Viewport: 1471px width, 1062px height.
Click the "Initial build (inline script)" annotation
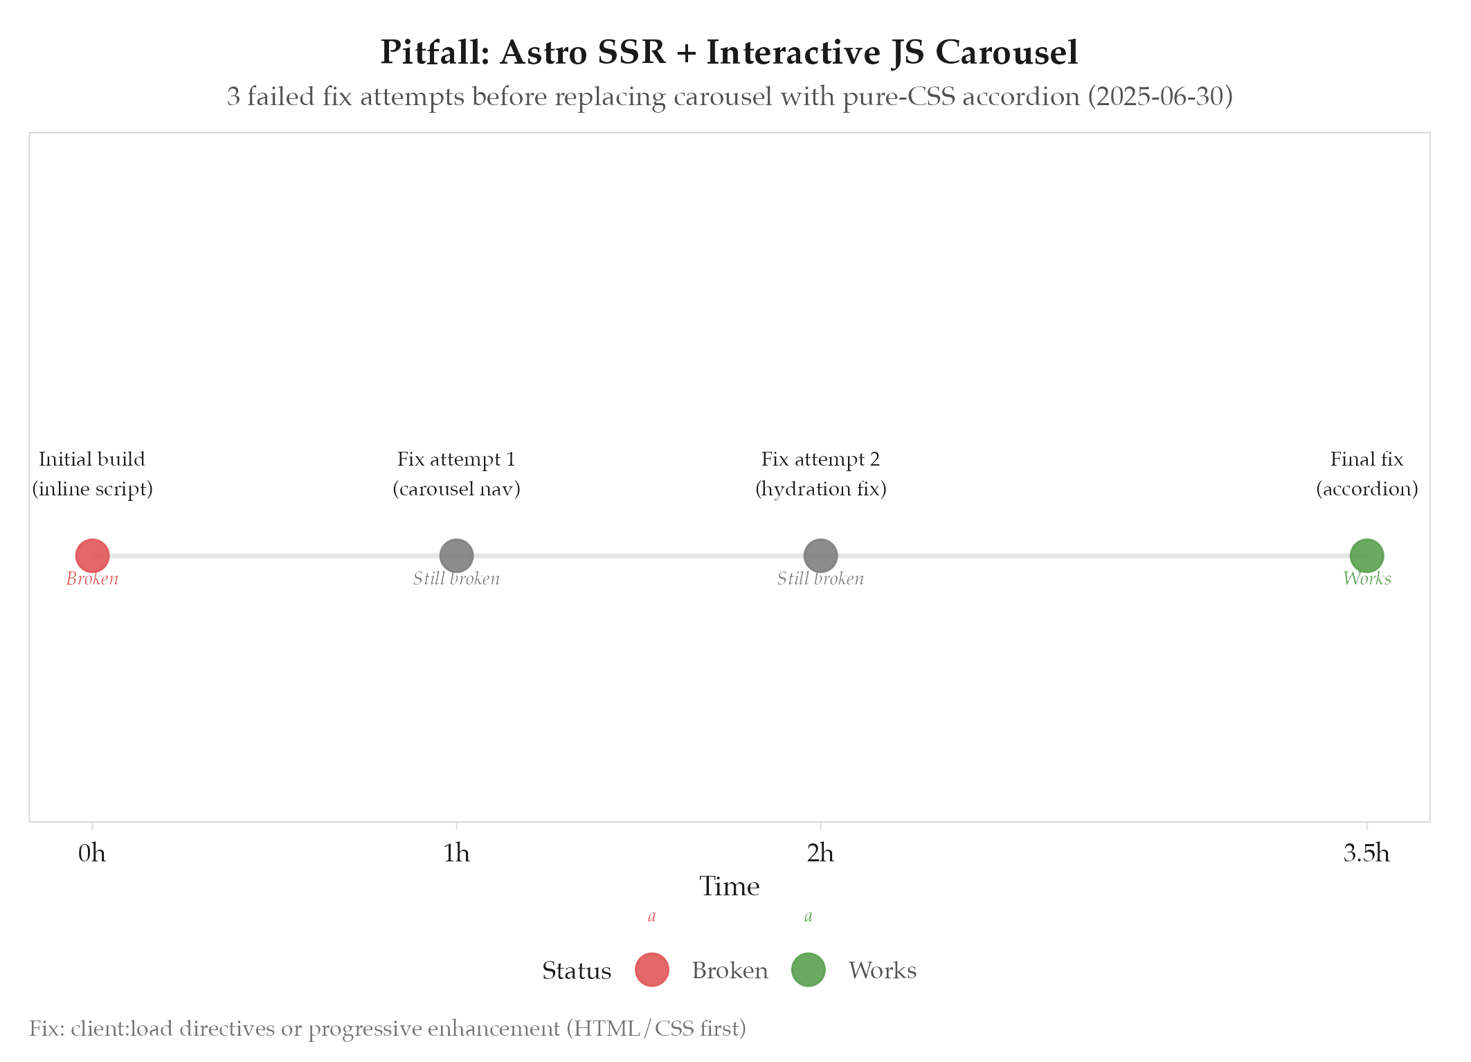pyautogui.click(x=92, y=474)
